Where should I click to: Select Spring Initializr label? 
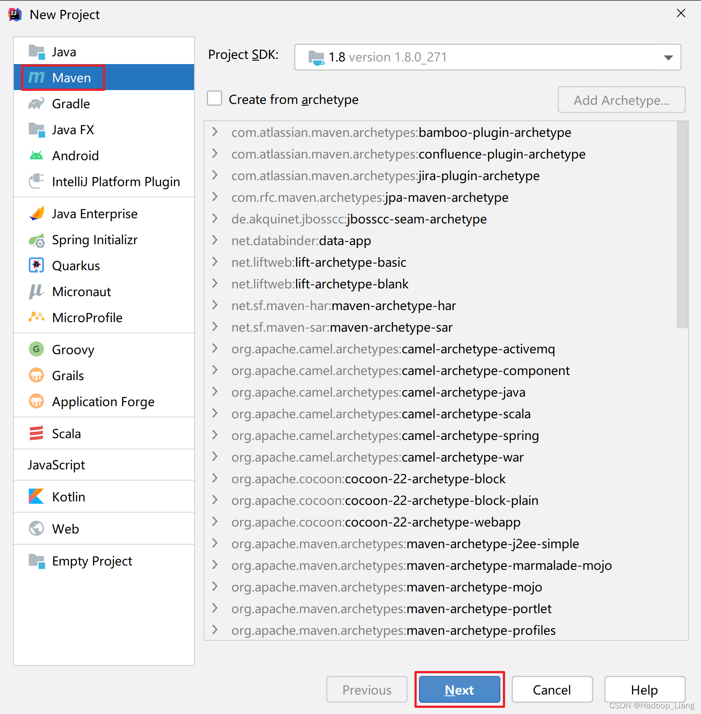(95, 240)
